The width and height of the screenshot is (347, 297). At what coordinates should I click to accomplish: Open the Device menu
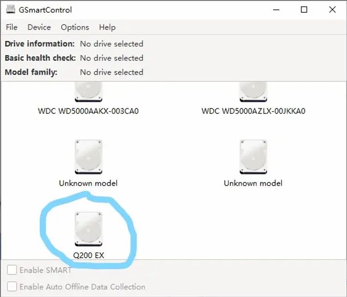(39, 27)
